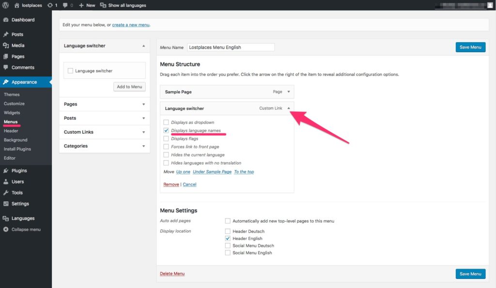Expand the Custom Links panel
The width and height of the screenshot is (496, 288).
105,132
